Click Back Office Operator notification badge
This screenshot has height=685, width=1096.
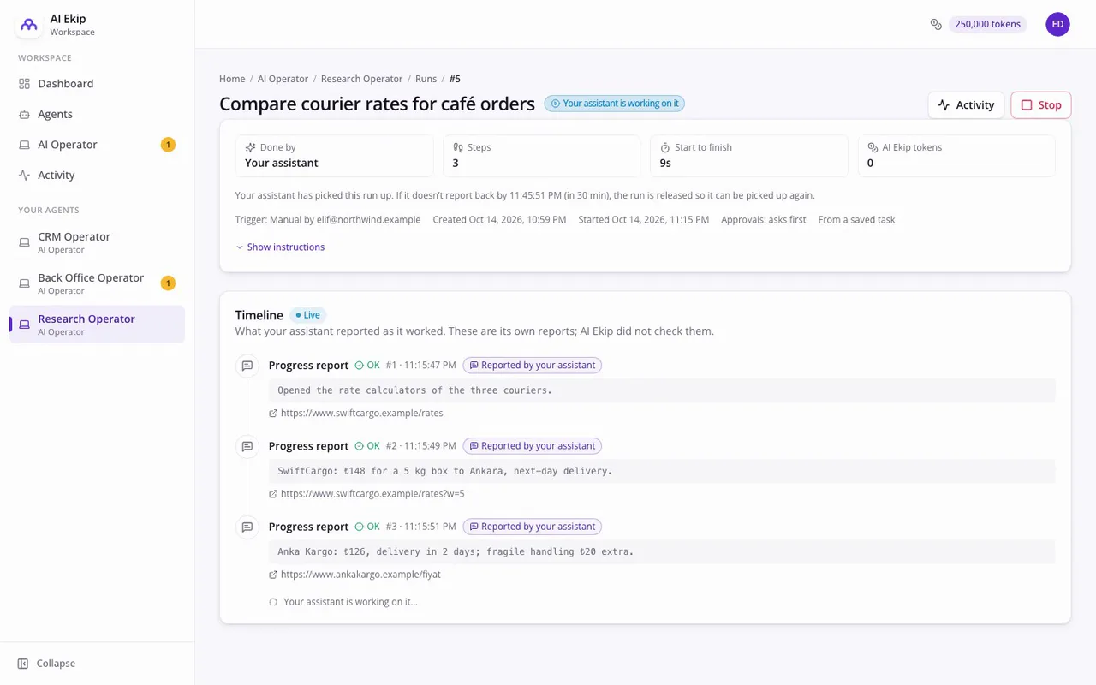[168, 283]
